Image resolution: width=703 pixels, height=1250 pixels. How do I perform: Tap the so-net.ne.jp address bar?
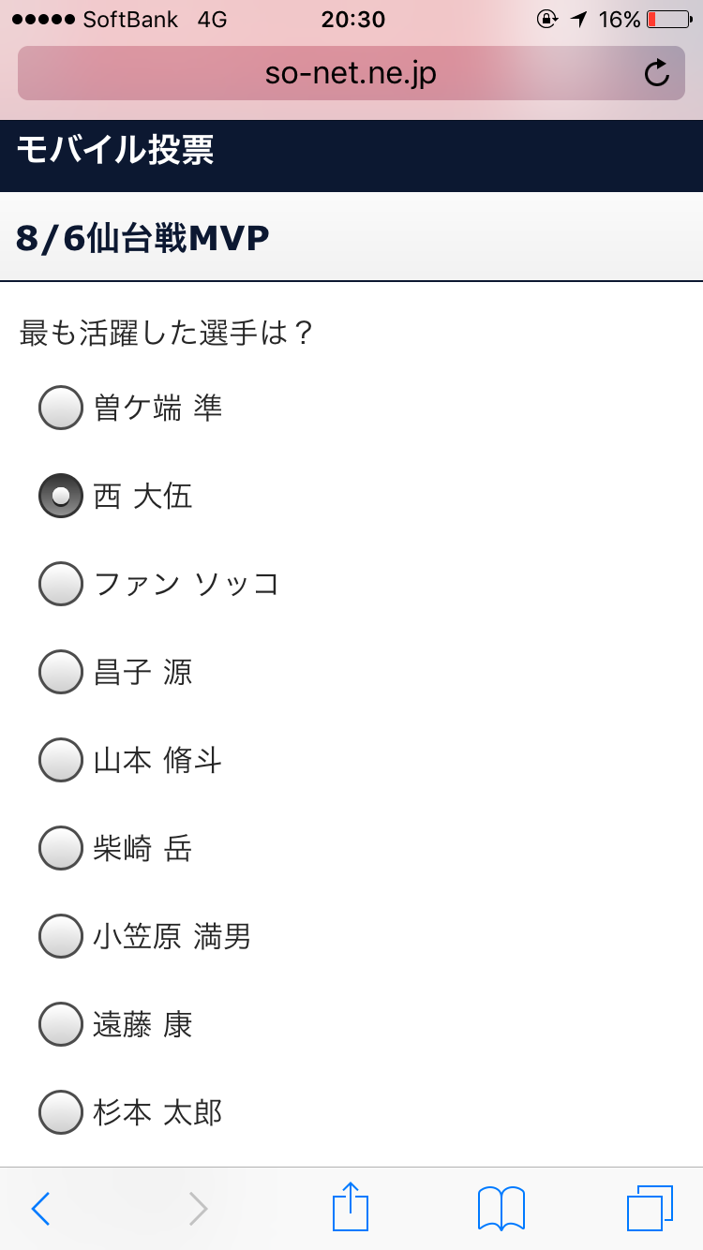351,73
